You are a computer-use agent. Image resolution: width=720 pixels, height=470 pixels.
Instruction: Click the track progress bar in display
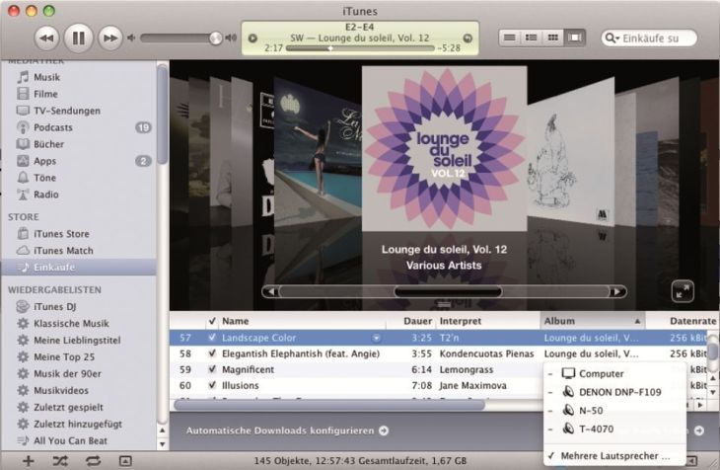360,47
